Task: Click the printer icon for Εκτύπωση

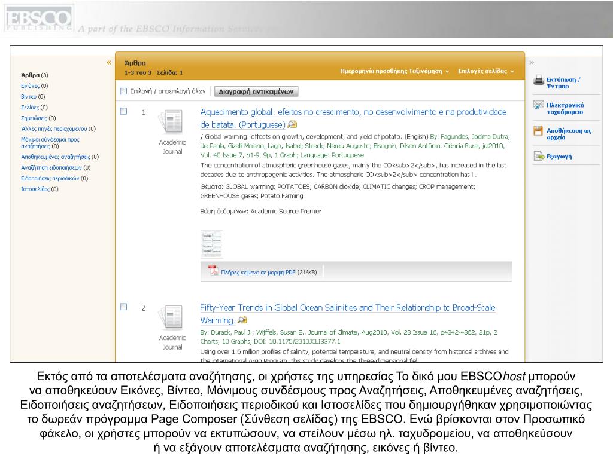Action: click(539, 81)
